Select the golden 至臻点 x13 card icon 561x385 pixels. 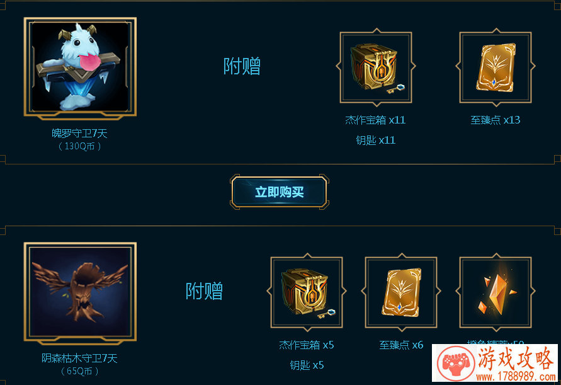(x=496, y=67)
